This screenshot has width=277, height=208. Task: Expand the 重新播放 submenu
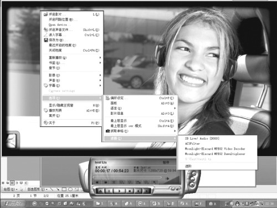72,58
